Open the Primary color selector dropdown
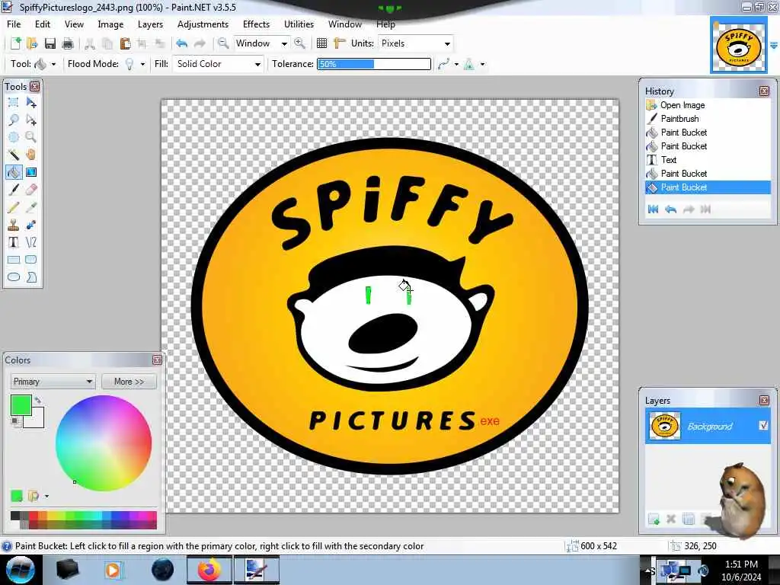The width and height of the screenshot is (780, 585). [53, 382]
